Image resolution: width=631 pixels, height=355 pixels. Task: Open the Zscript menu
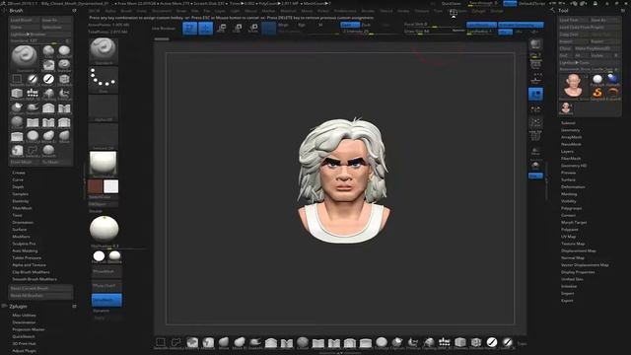tap(497, 11)
